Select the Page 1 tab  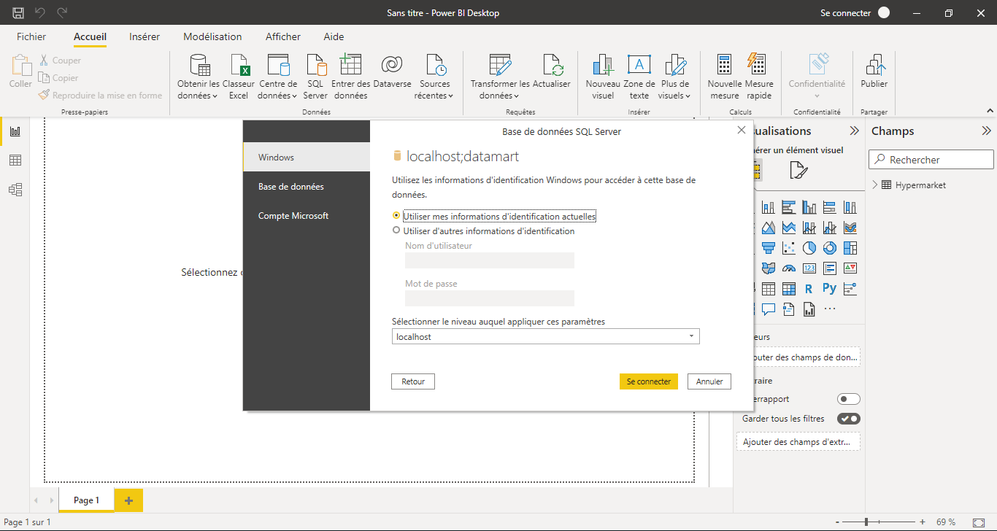click(x=86, y=500)
